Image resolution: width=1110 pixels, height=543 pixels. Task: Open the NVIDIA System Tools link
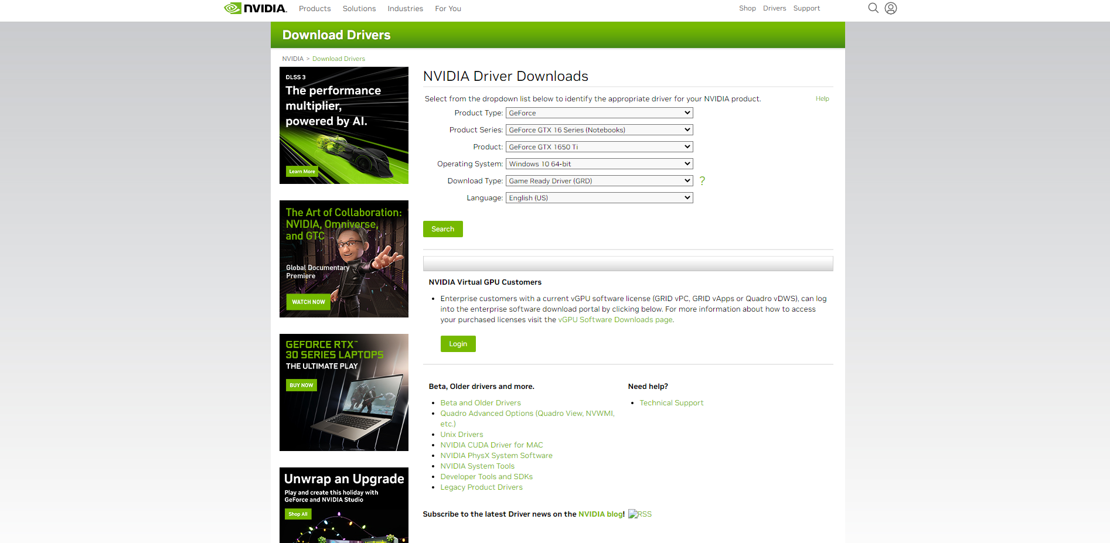click(x=478, y=466)
